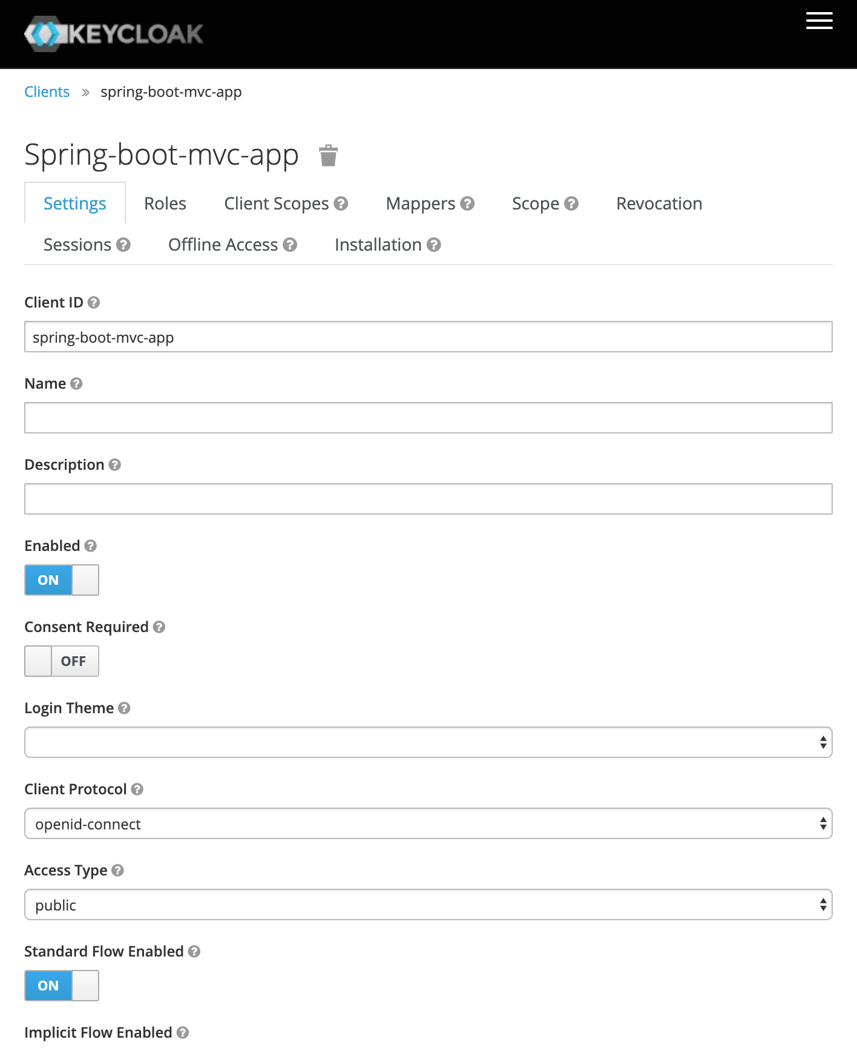
Task: Show help icon next to Scope tab
Action: point(571,203)
